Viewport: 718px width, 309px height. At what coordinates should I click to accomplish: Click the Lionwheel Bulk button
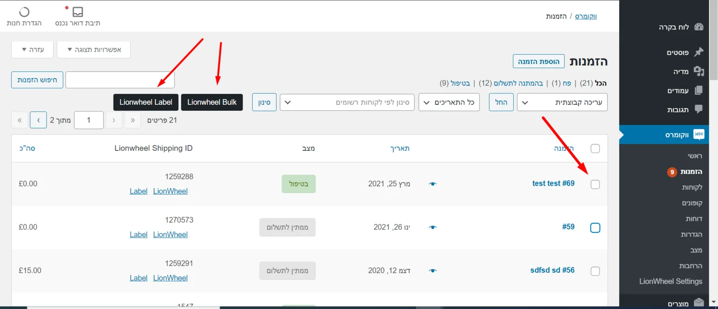coord(212,102)
